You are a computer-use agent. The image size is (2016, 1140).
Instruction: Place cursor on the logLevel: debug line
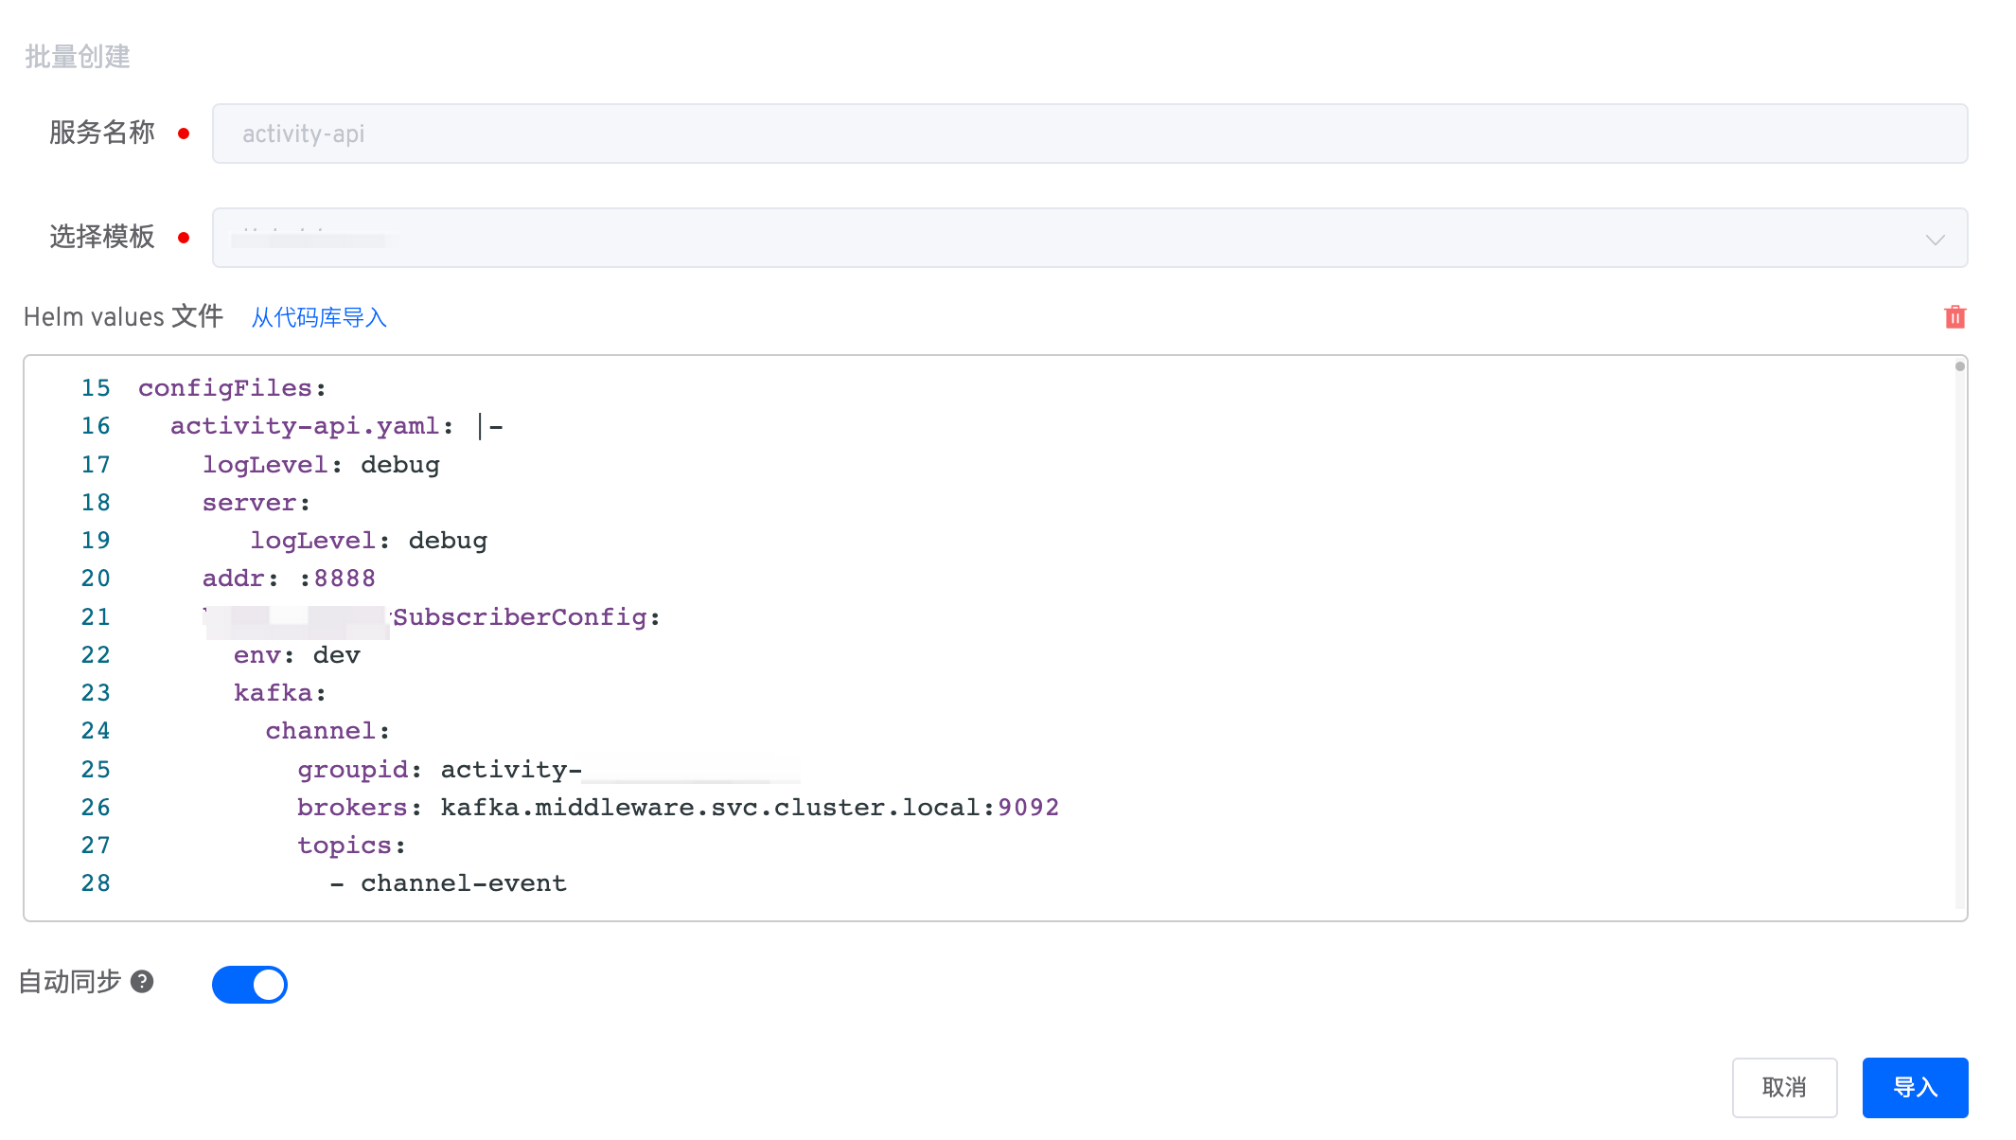point(321,464)
